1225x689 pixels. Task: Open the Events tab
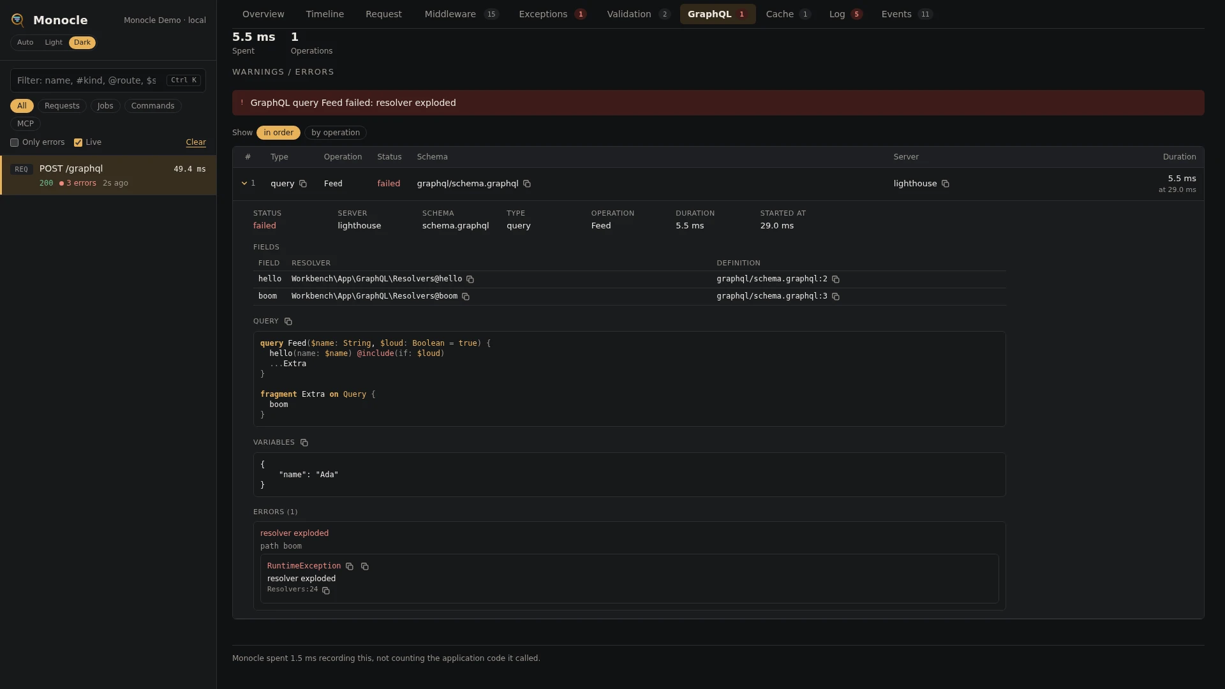tap(907, 14)
